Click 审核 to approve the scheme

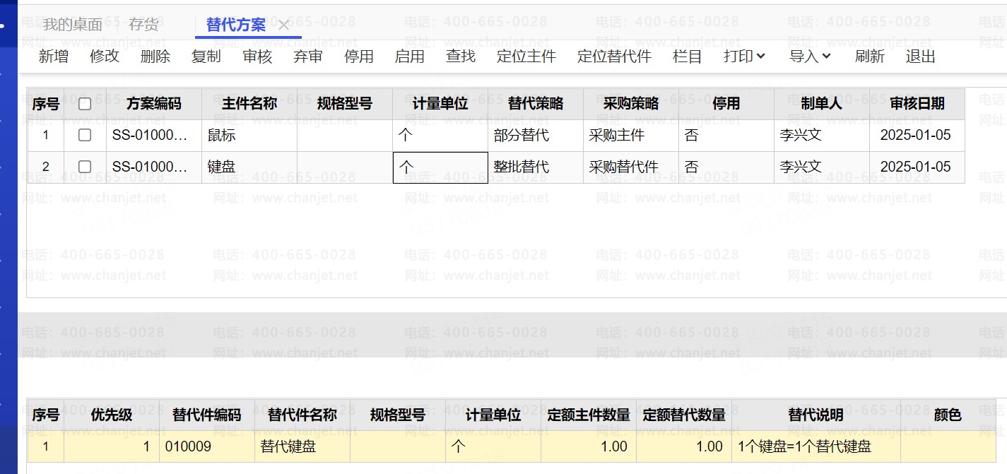coord(257,57)
